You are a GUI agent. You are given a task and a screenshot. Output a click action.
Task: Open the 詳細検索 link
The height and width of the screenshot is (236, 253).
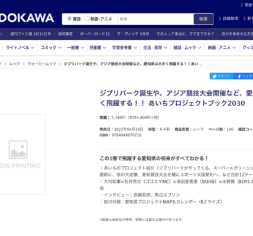point(229,19)
